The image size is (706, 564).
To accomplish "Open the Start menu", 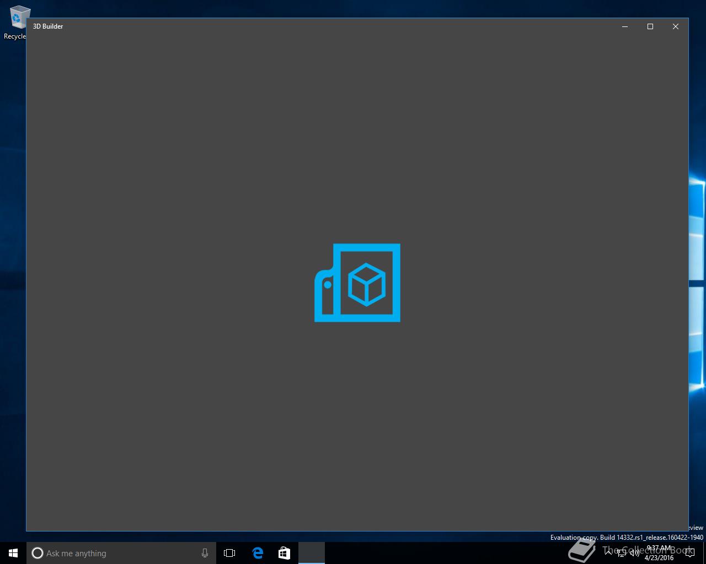I will coord(13,553).
